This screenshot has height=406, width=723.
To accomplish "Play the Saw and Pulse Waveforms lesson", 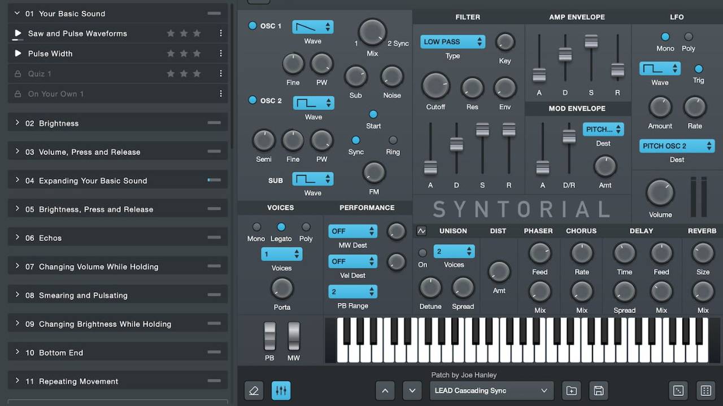I will pyautogui.click(x=18, y=33).
